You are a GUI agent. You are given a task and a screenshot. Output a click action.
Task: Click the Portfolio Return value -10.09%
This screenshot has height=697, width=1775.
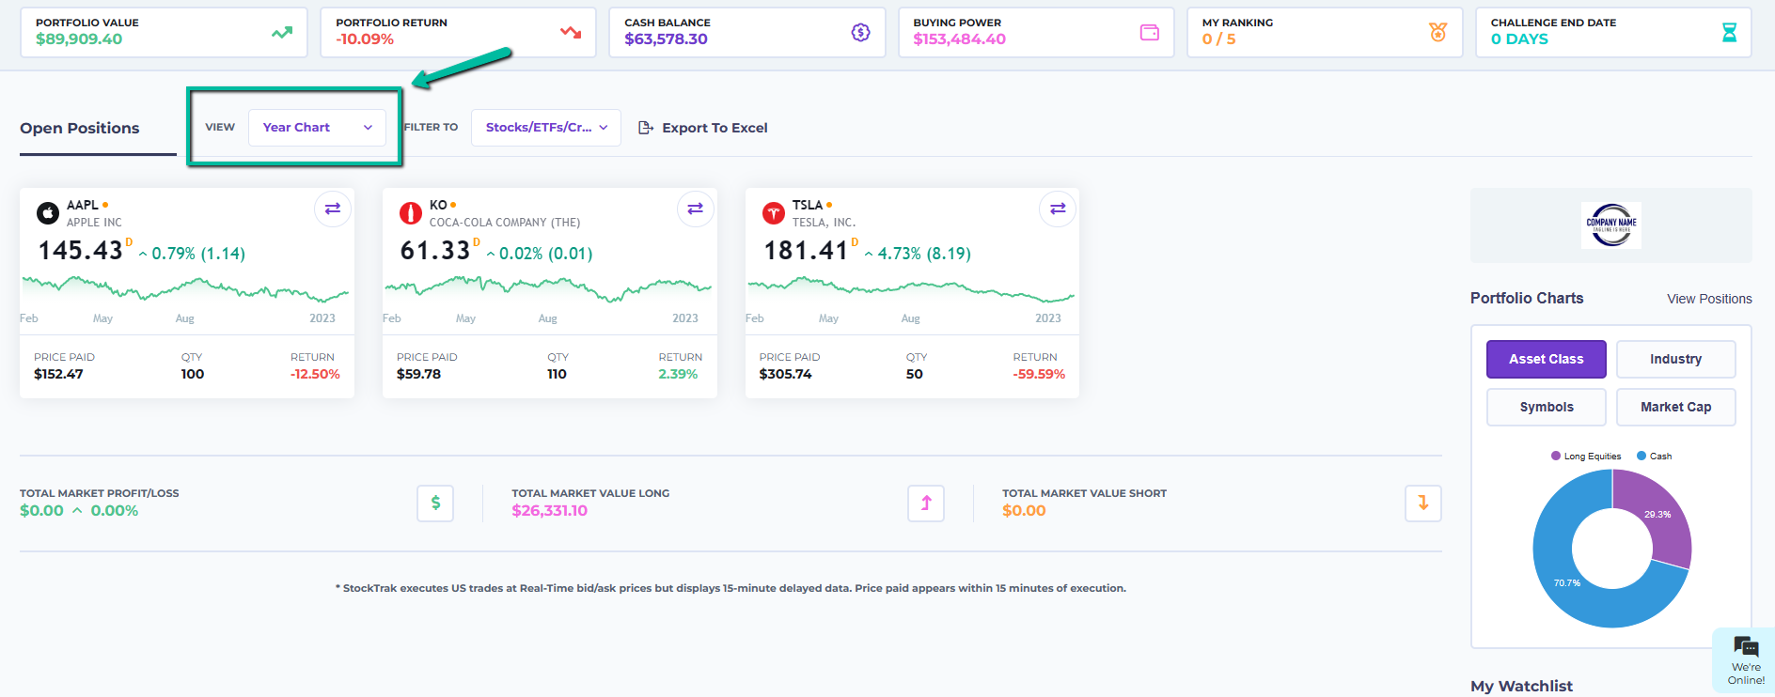pos(365,39)
